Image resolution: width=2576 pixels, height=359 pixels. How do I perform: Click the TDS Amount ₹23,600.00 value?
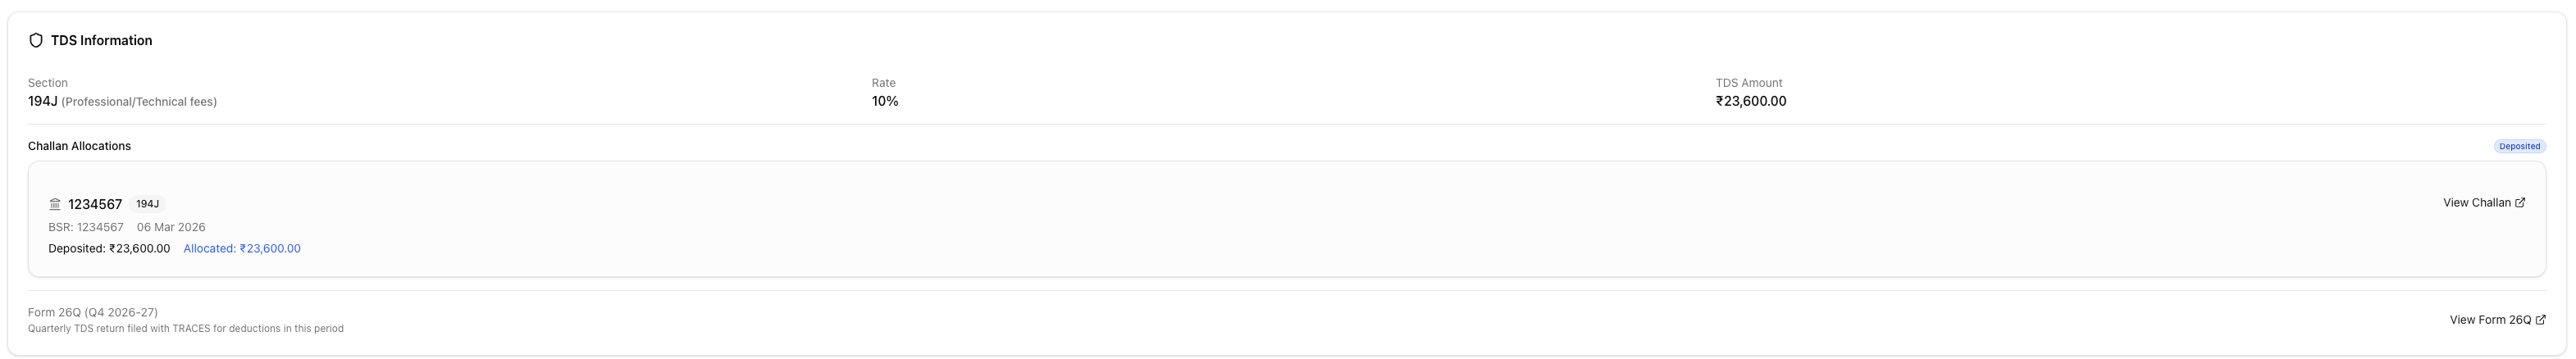tap(1750, 101)
